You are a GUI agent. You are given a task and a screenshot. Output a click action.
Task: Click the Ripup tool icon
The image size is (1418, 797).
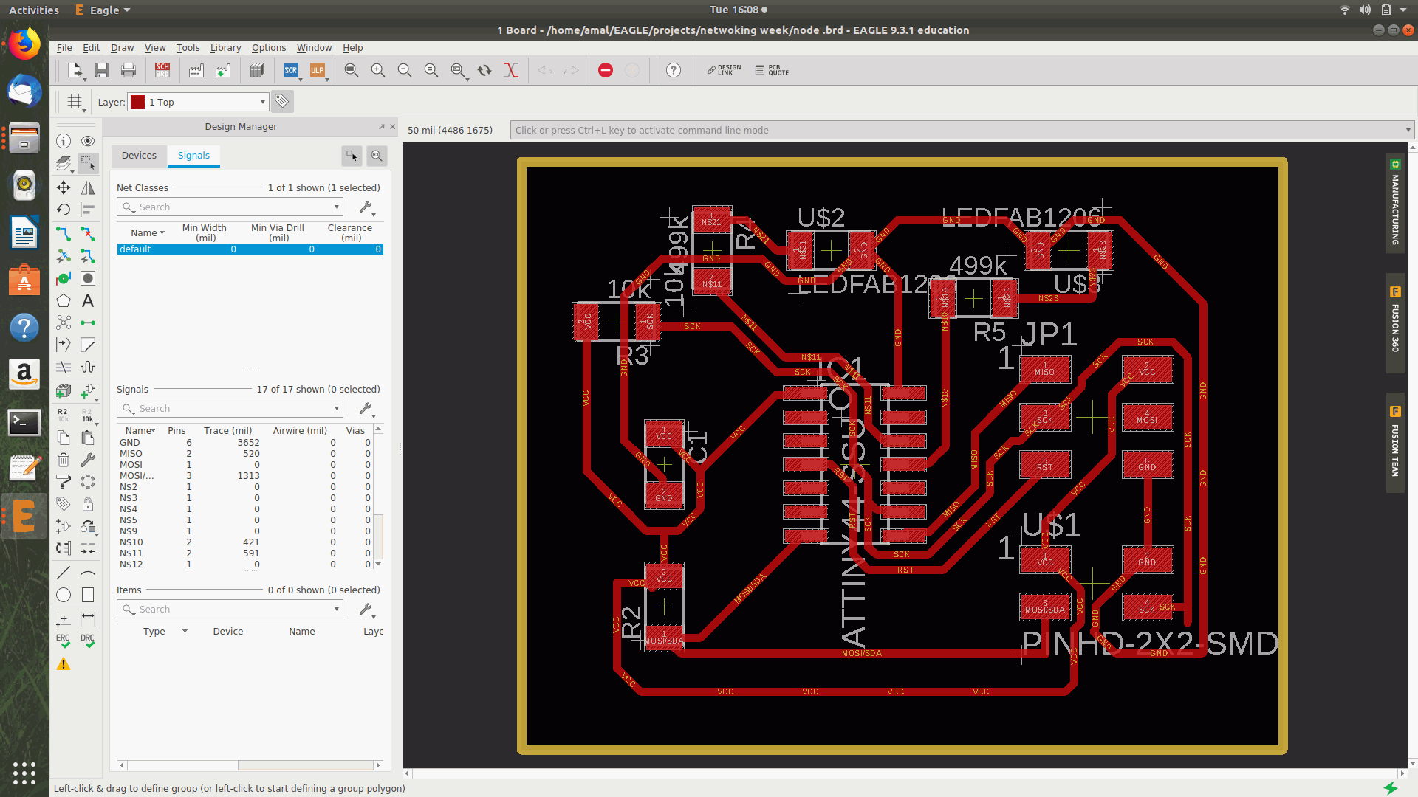[x=88, y=234]
